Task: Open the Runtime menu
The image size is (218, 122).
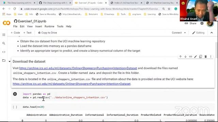Action: 49,26
